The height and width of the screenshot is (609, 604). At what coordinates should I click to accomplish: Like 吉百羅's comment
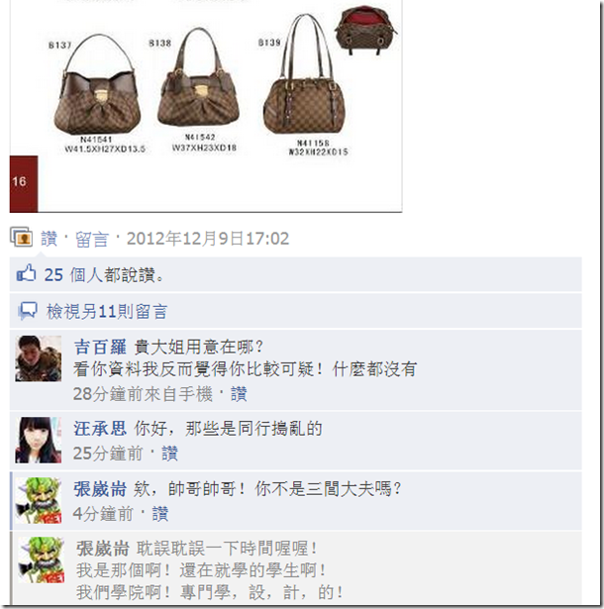[x=239, y=394]
